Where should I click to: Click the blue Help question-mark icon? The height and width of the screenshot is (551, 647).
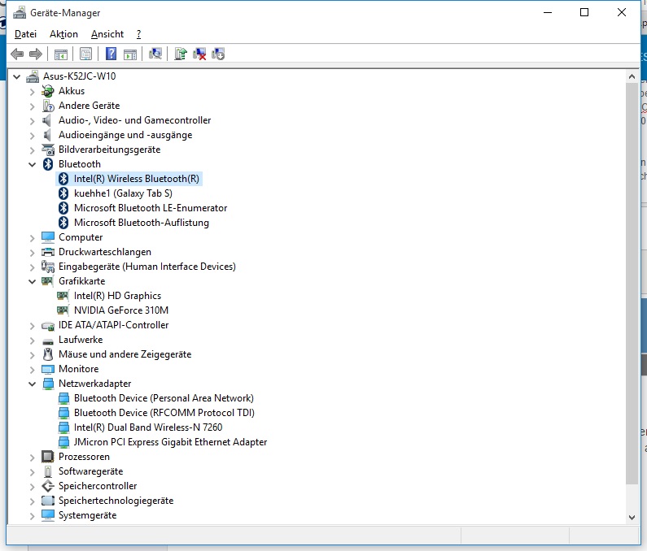click(x=111, y=54)
